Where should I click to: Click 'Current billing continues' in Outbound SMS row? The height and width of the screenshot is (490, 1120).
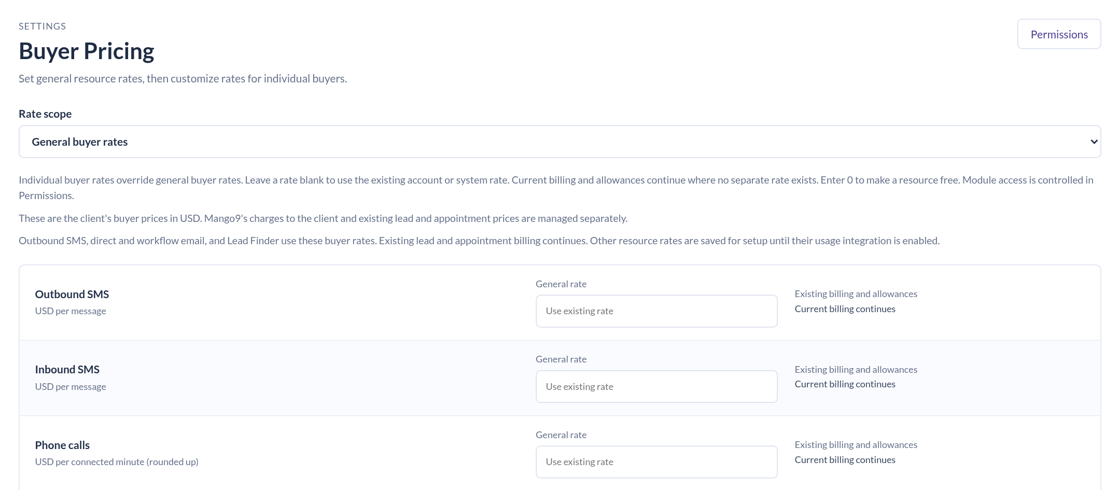click(x=845, y=309)
